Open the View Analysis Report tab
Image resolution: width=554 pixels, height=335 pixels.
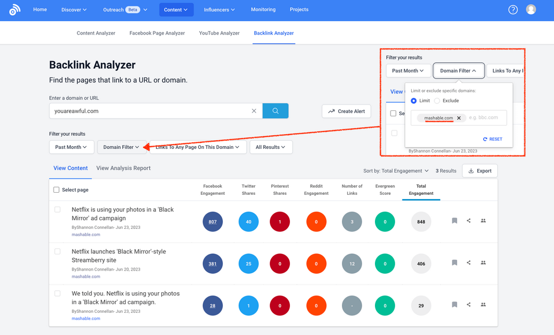pos(123,168)
